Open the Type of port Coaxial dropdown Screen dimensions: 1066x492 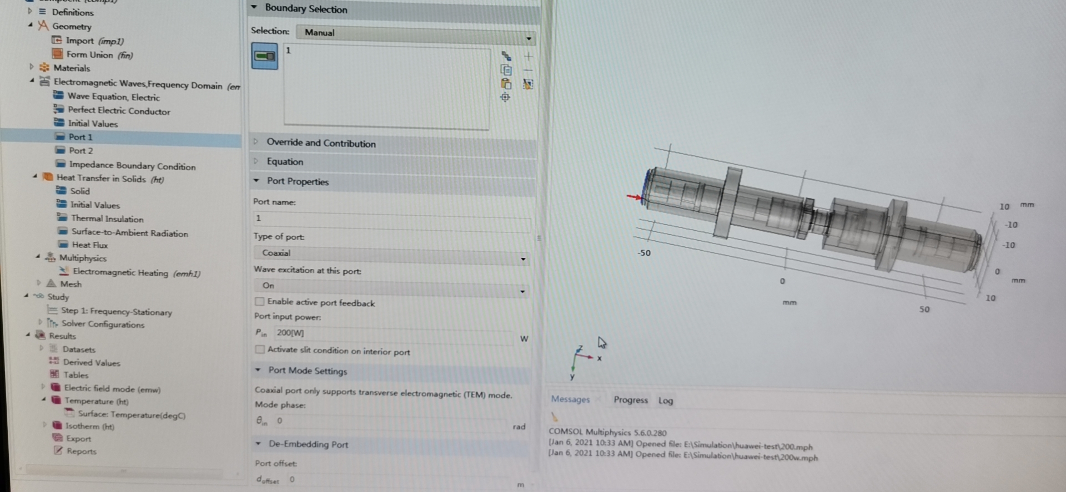click(391, 254)
